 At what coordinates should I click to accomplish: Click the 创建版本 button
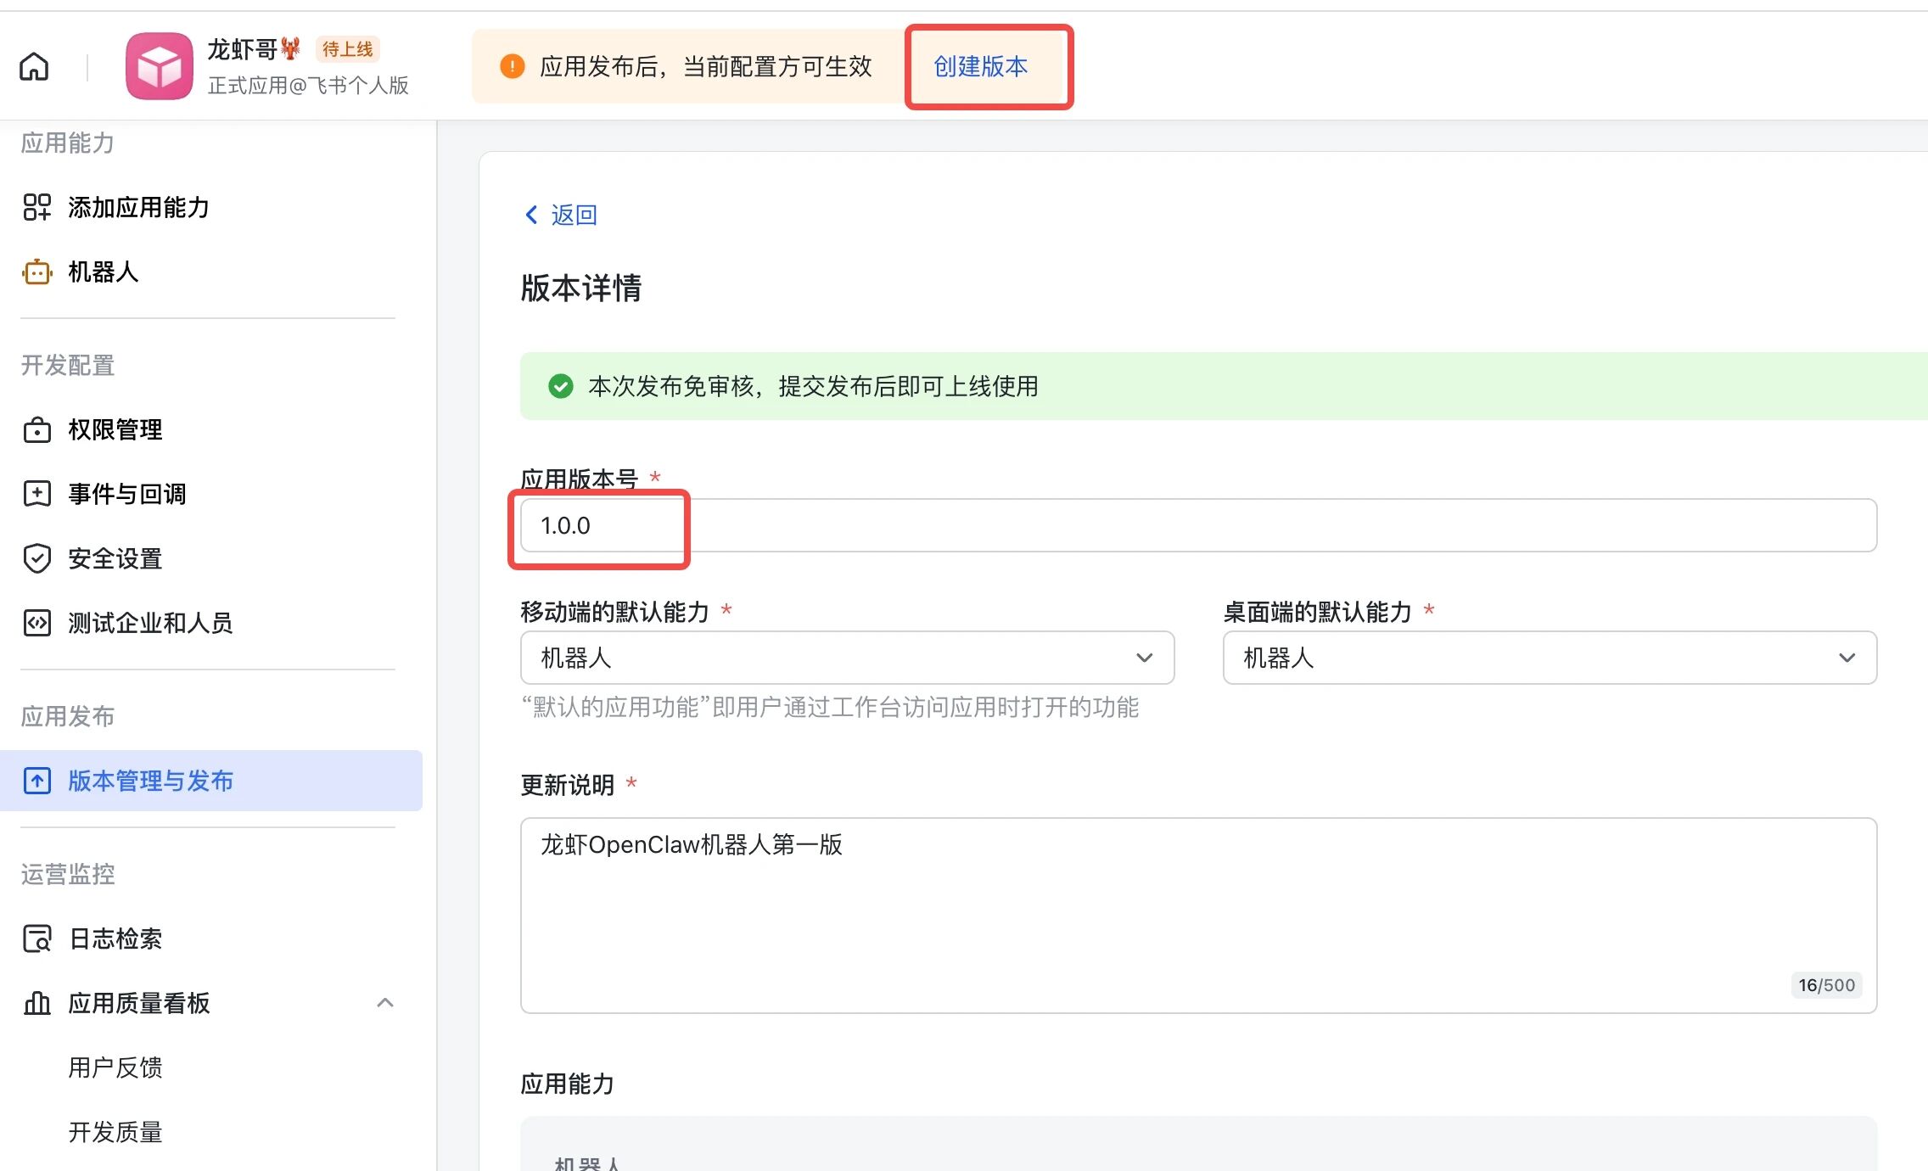[x=980, y=66]
